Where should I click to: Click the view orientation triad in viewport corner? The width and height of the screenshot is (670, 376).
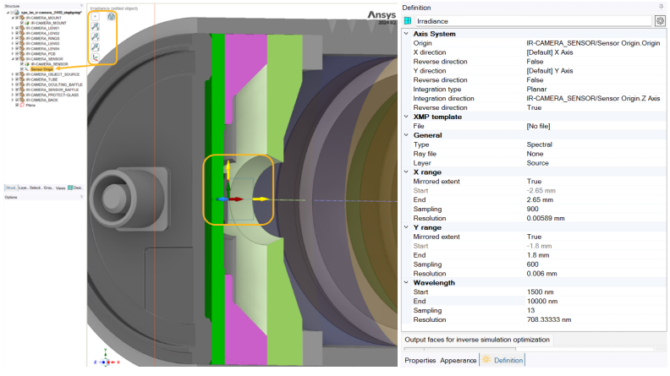coord(105,358)
